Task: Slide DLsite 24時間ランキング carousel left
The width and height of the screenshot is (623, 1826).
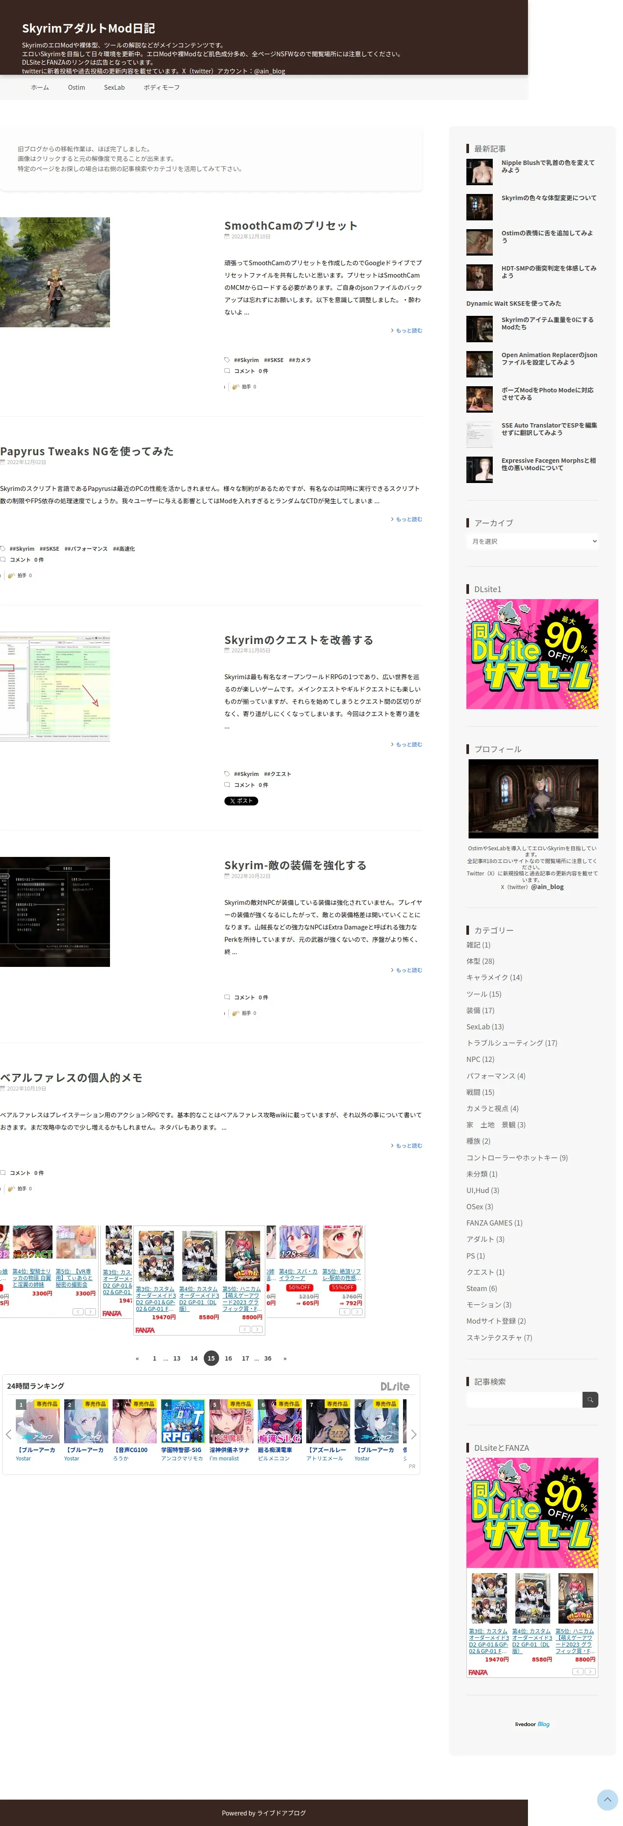Action: pyautogui.click(x=8, y=1434)
